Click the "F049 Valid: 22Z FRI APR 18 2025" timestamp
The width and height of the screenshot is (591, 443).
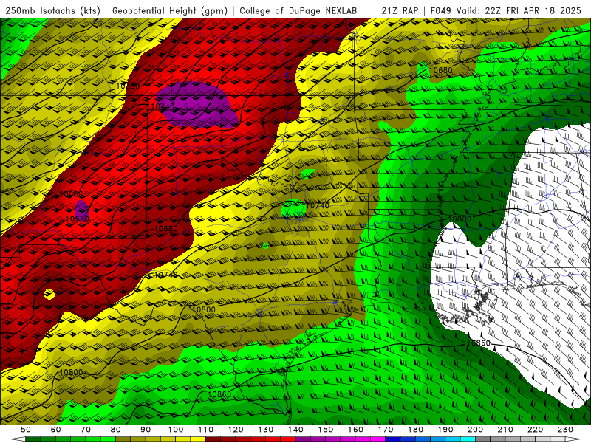pos(506,11)
